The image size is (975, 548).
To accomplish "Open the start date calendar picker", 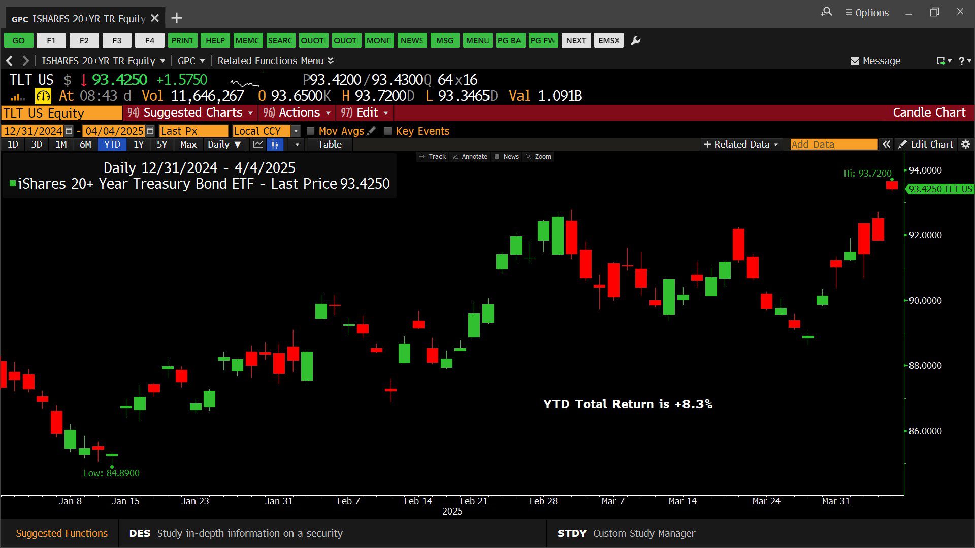I will coord(69,131).
